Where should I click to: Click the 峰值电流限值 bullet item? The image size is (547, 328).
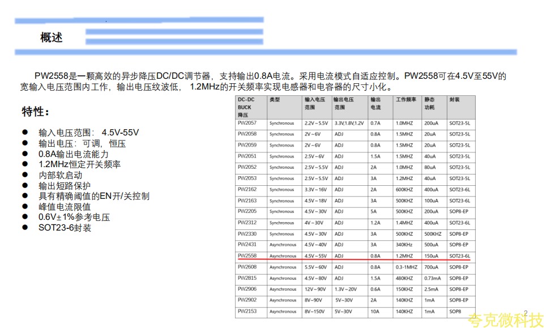pos(65,207)
